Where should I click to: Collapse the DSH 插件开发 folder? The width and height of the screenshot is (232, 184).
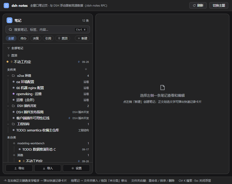click(x=8, y=106)
